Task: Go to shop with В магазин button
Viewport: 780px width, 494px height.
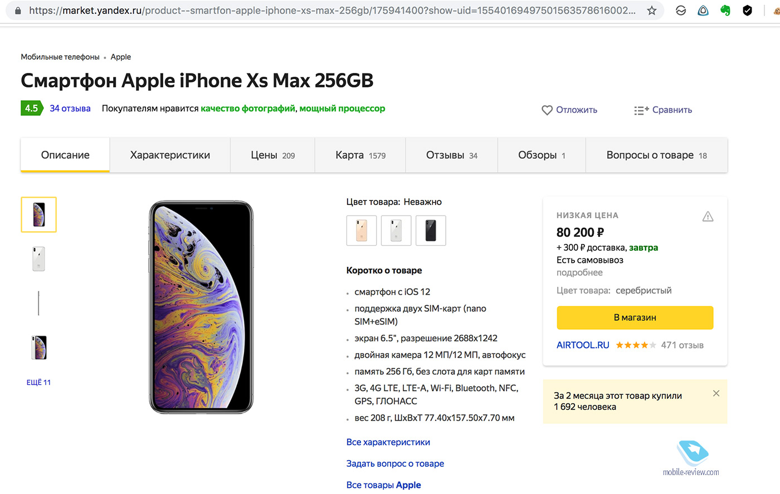Action: pyautogui.click(x=635, y=317)
